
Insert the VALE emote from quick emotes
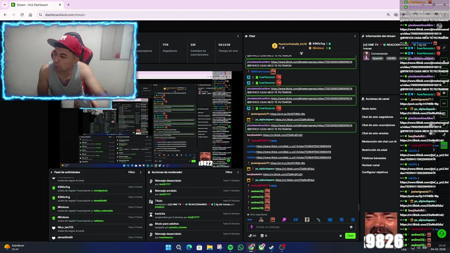pyautogui.click(x=353, y=220)
